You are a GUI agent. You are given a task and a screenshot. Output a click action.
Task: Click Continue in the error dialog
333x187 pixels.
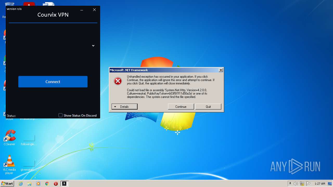click(181, 107)
